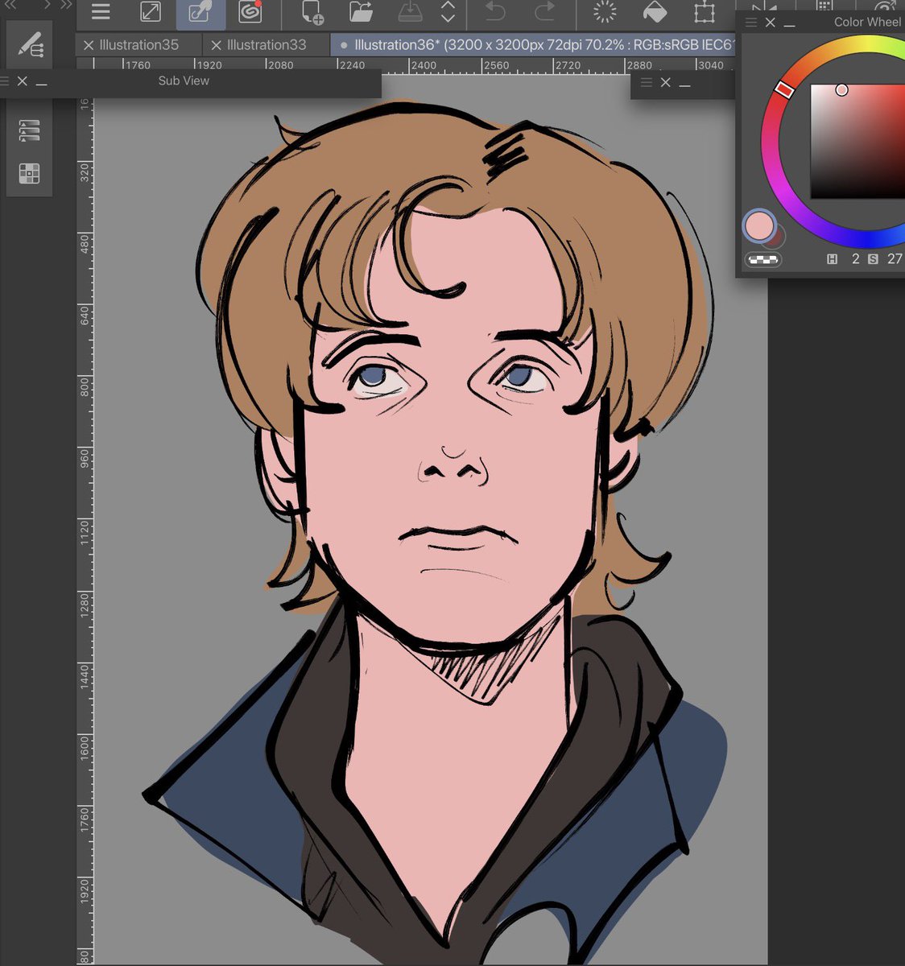905x966 pixels.
Task: Open the unnamed floating panel's menu
Action: (x=646, y=82)
